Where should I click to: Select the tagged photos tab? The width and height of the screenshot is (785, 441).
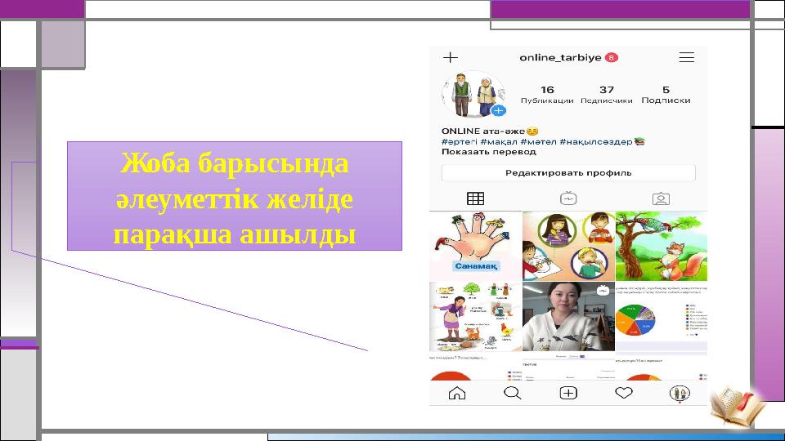click(x=661, y=198)
